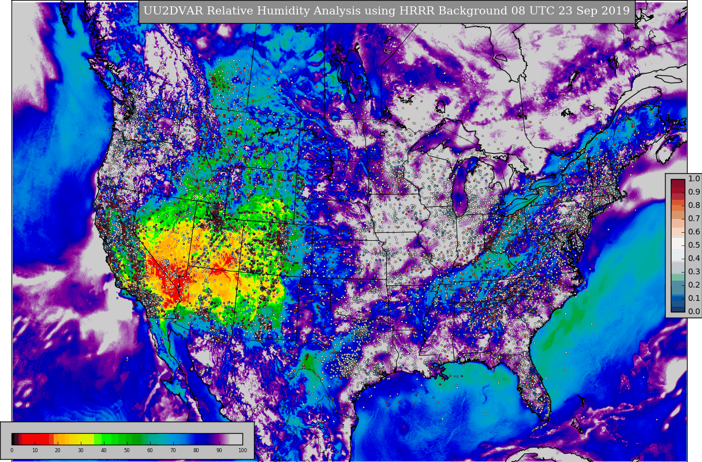Click the '0.1' label on the right colorbar
Viewport: 702px width, 462px height.
694,299
